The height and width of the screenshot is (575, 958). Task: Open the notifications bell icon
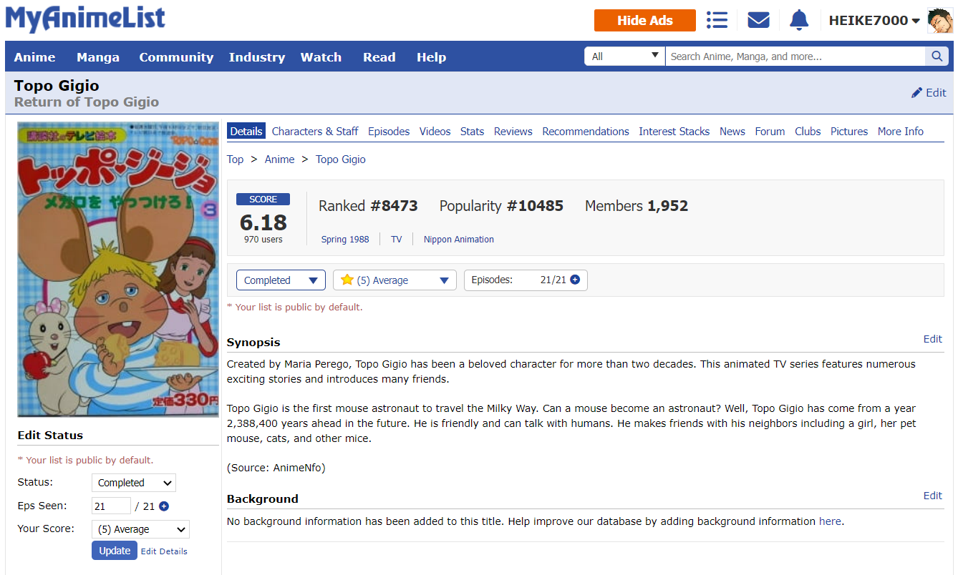[799, 20]
